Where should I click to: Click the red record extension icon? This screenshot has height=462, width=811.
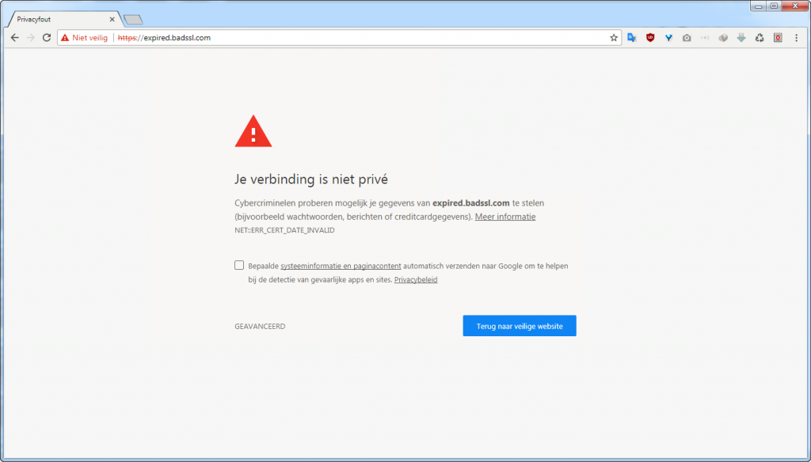(x=778, y=37)
